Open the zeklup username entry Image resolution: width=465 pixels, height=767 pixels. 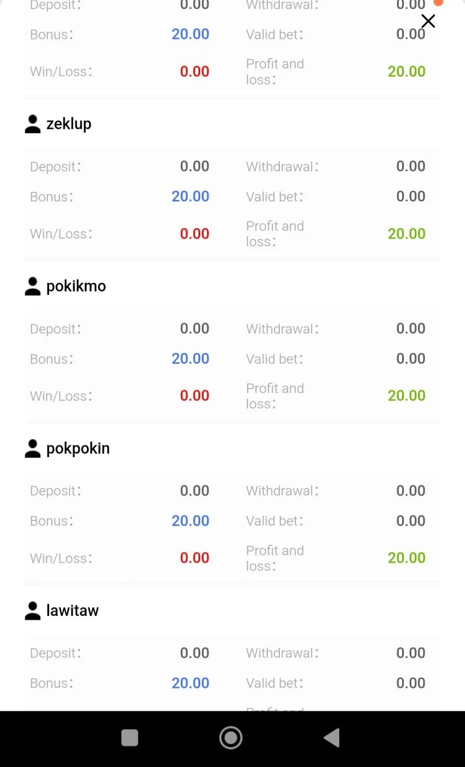(69, 124)
